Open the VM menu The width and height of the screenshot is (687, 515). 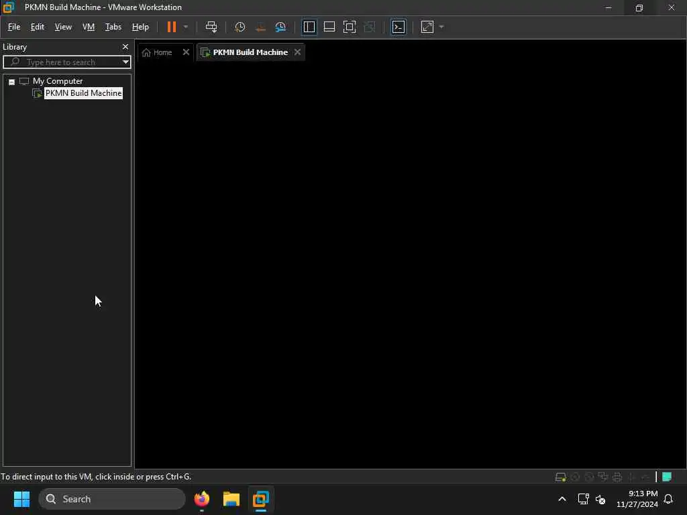pyautogui.click(x=89, y=27)
